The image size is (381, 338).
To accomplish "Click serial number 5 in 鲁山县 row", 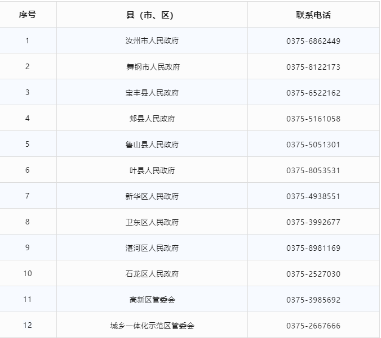I will click(x=28, y=145).
